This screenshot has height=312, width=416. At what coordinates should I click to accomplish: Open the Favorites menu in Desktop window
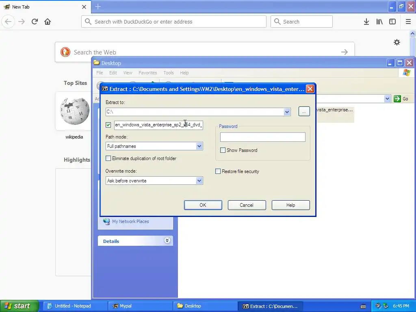[x=147, y=73]
